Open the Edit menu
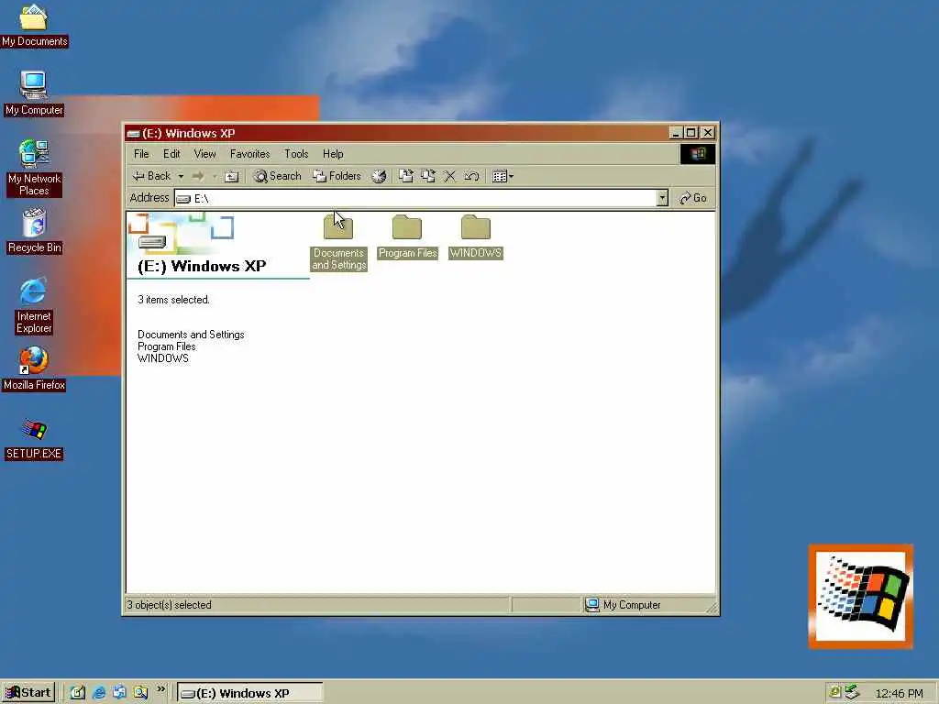Screen dimensions: 939x704 [171, 154]
